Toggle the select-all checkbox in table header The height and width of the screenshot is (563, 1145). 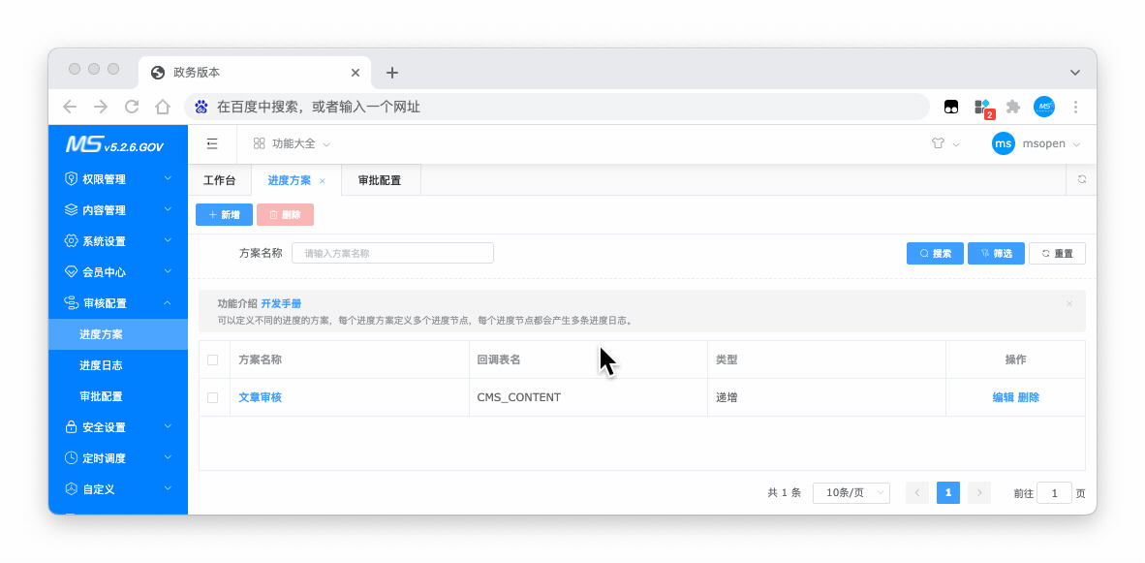point(213,360)
